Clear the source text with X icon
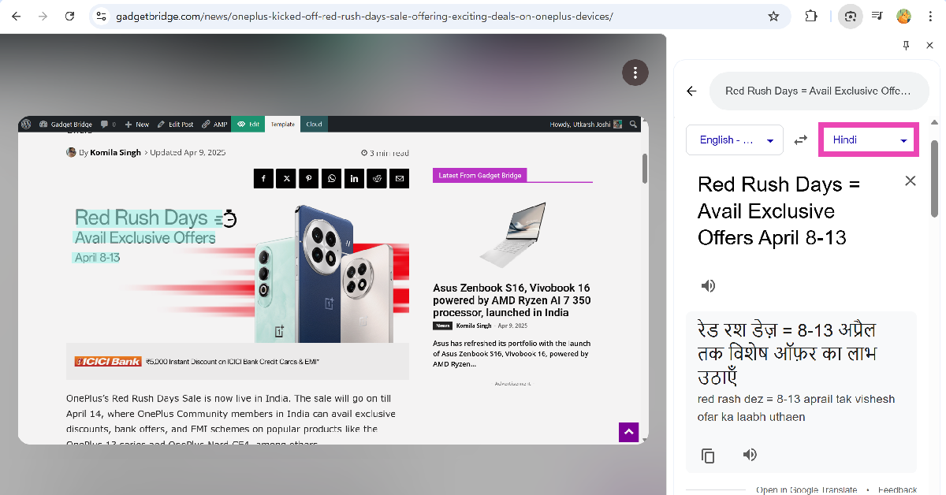 pos(911,181)
